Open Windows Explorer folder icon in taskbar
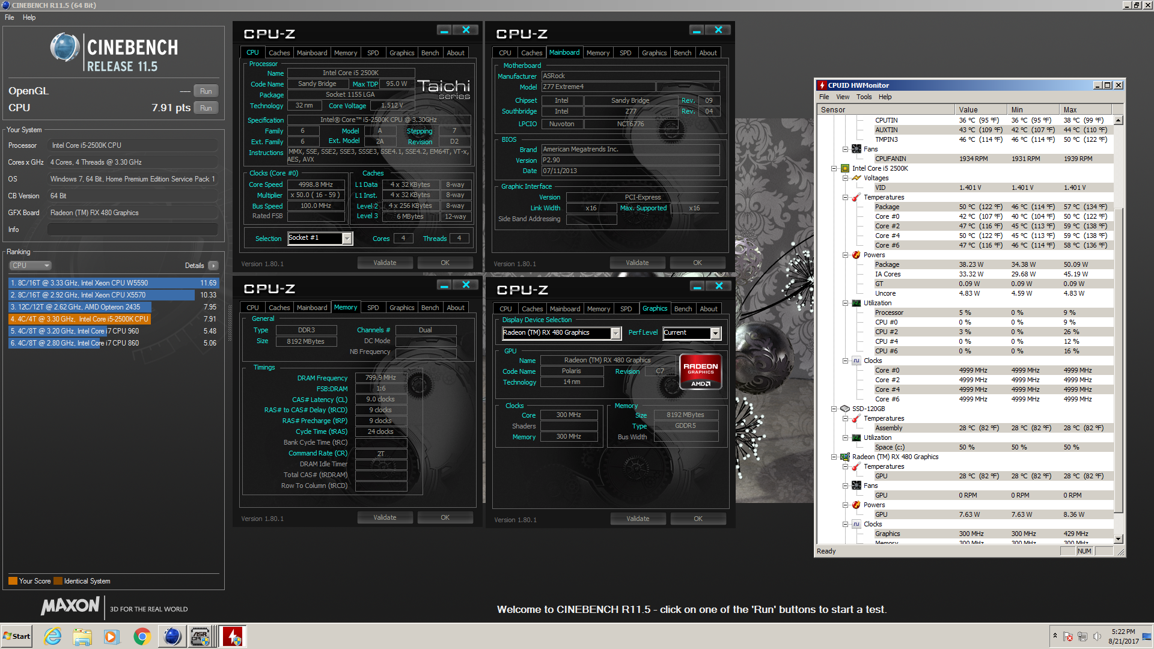This screenshot has width=1154, height=649. point(82,636)
